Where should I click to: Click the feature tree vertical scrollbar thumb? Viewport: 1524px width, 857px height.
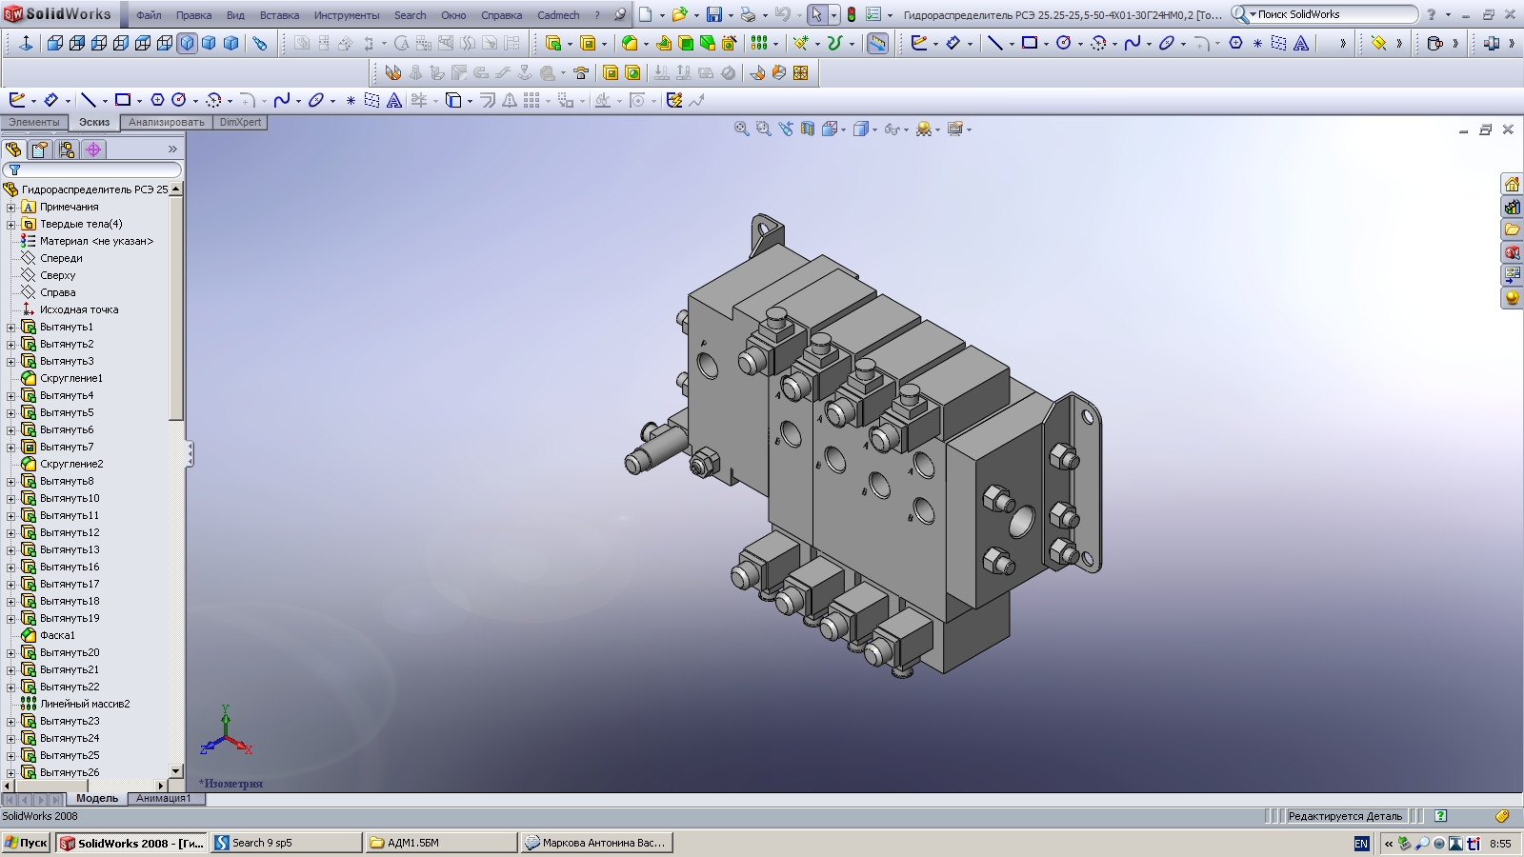coord(176,307)
